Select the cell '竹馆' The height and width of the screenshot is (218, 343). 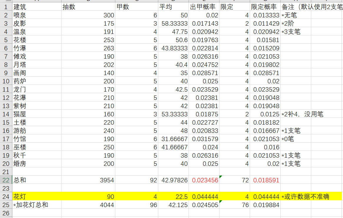tap(37, 139)
